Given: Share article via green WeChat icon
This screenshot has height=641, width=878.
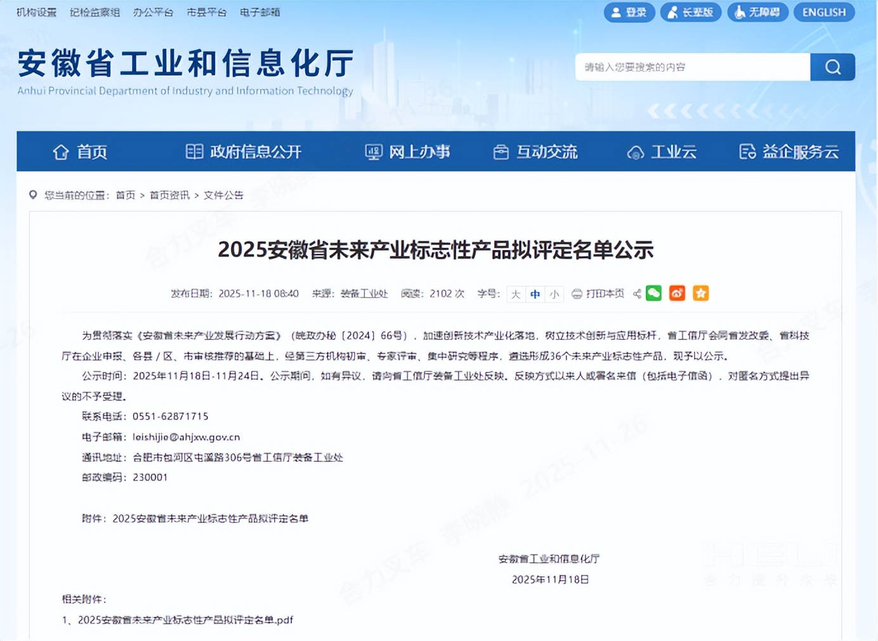Looking at the screenshot, I should 653,293.
